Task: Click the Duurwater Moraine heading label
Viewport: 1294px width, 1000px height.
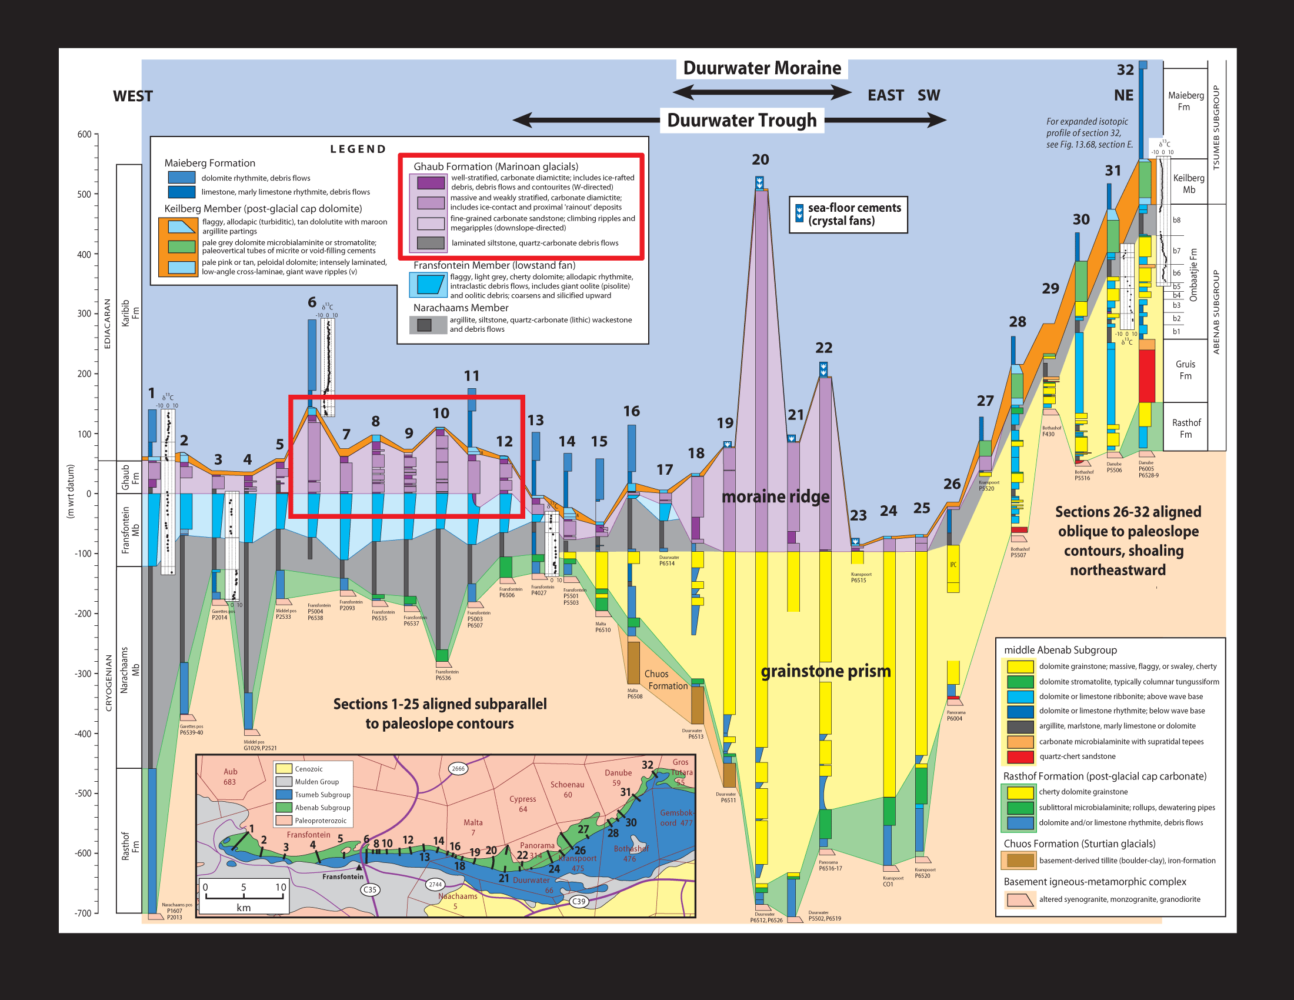Action: pyautogui.click(x=762, y=68)
